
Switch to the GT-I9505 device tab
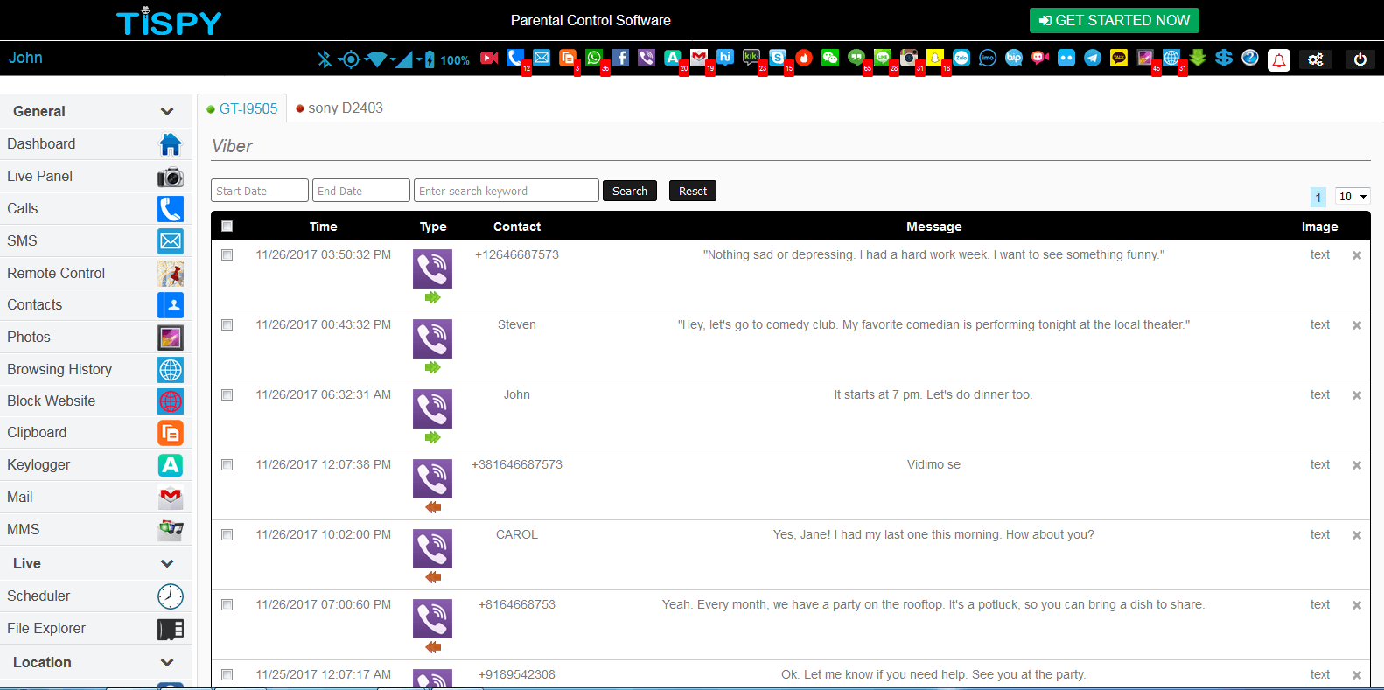tap(242, 108)
